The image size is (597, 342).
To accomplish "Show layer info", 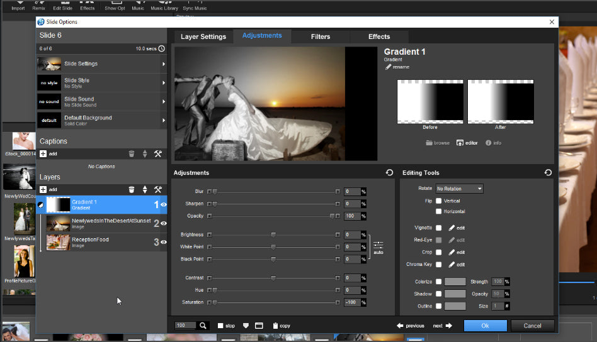I will pos(494,143).
